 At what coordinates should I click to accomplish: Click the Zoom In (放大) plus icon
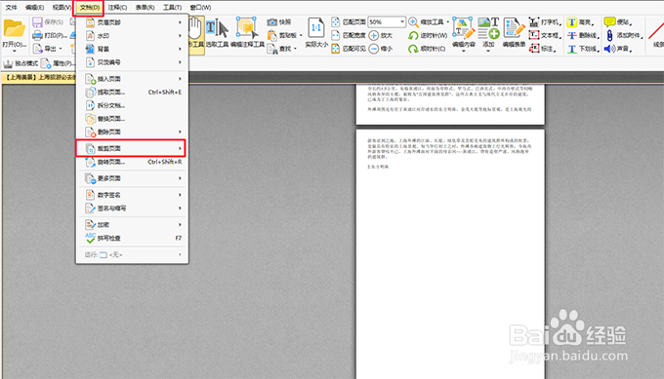373,35
